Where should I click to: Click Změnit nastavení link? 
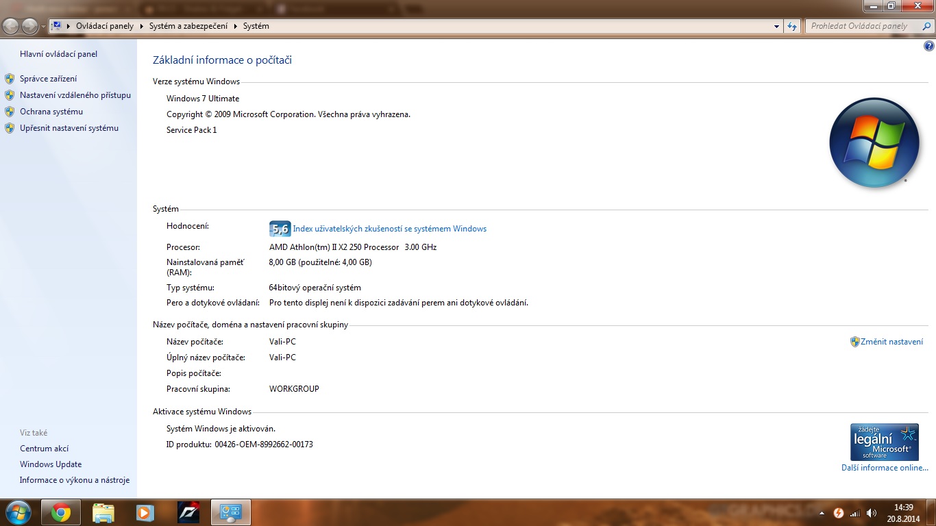coord(891,342)
